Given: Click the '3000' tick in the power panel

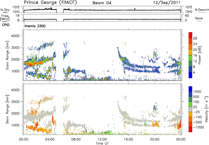Looking at the screenshot, I should 15,48.
